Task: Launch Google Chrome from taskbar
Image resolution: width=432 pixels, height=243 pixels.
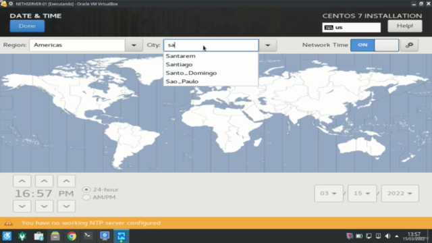Action: [x=72, y=236]
